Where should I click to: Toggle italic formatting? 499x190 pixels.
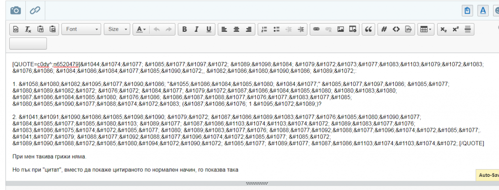(196, 29)
